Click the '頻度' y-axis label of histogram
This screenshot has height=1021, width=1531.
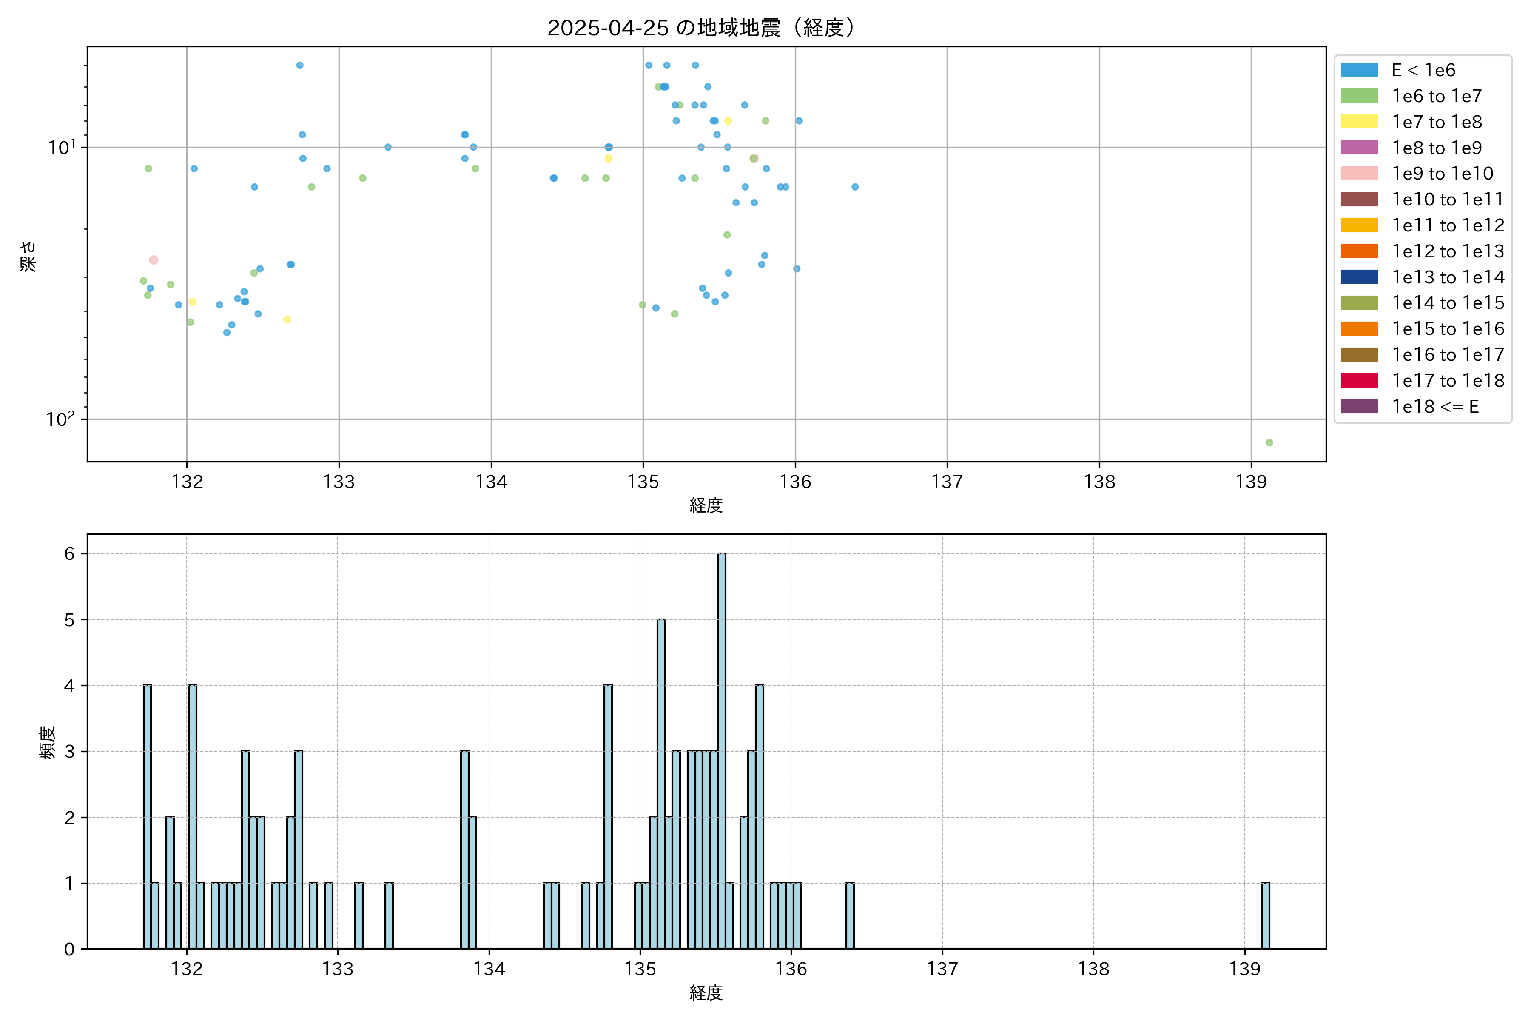47,742
